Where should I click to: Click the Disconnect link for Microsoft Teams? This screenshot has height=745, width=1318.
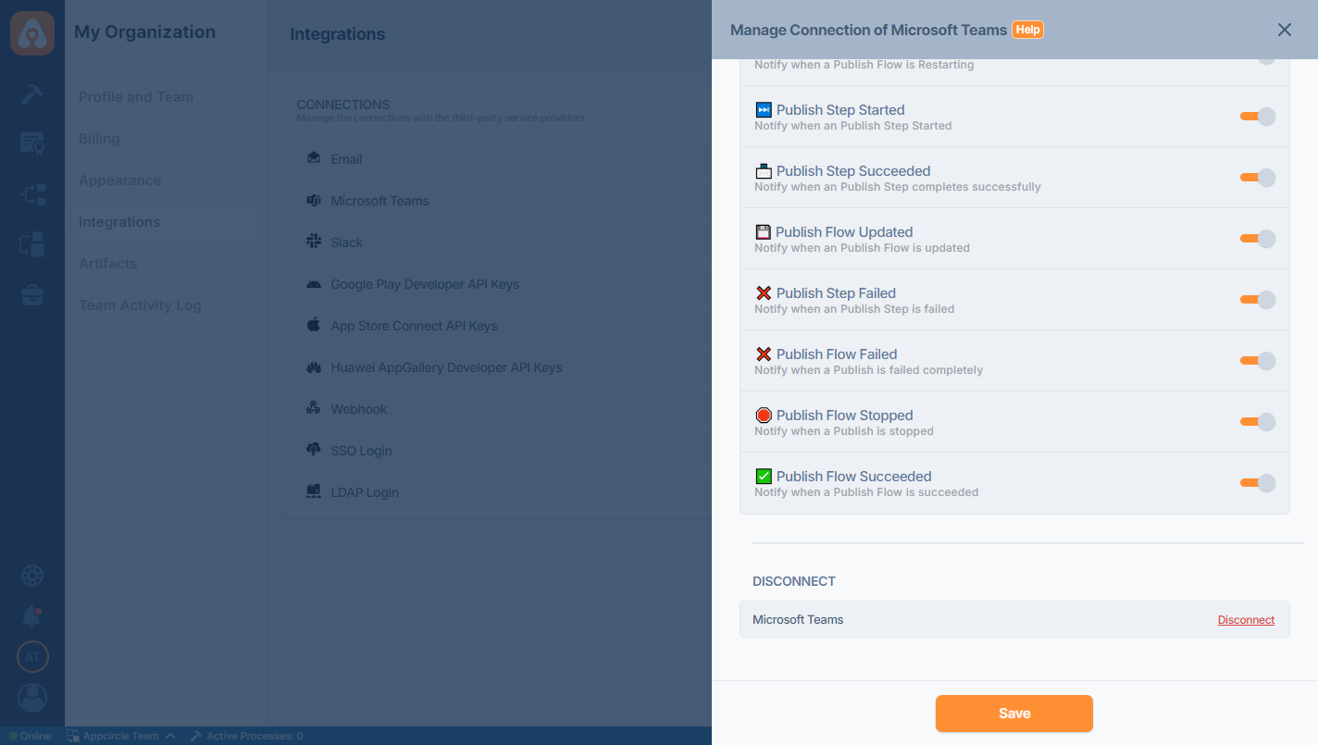1246,620
